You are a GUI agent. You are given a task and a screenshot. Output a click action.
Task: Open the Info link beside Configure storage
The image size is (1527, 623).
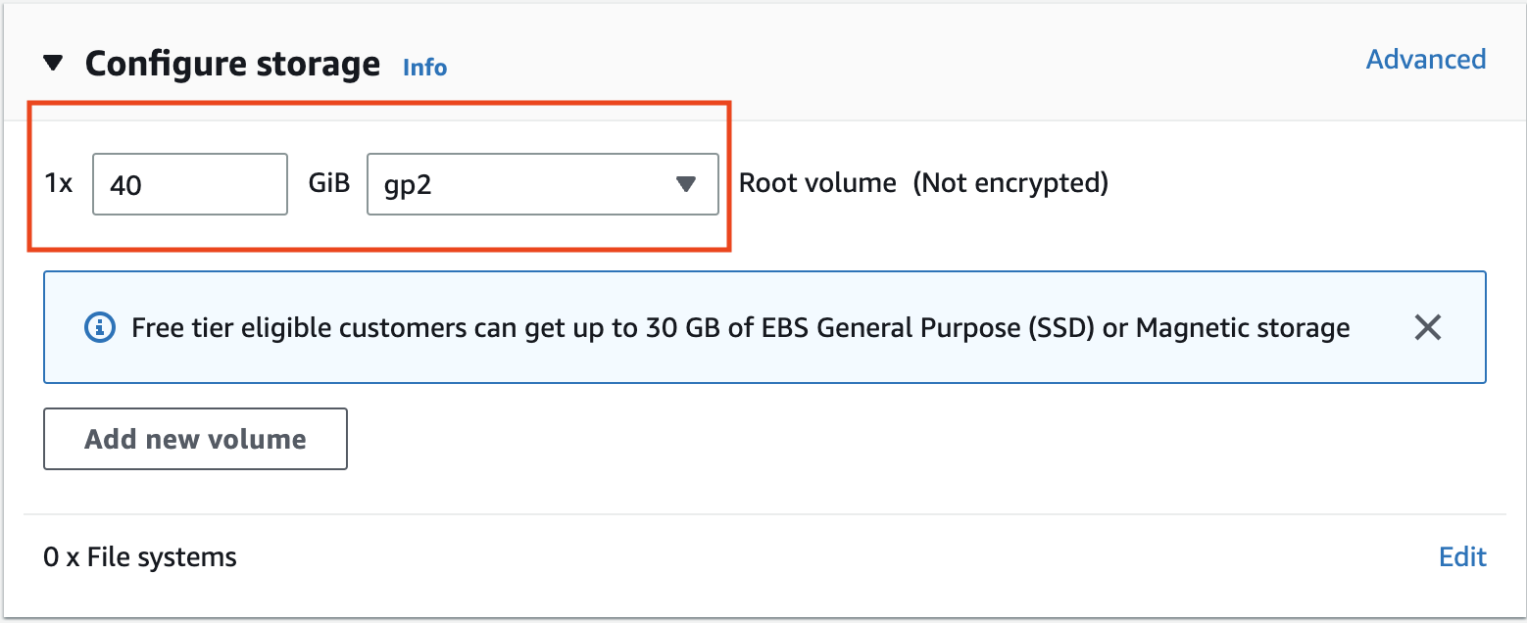(x=424, y=68)
